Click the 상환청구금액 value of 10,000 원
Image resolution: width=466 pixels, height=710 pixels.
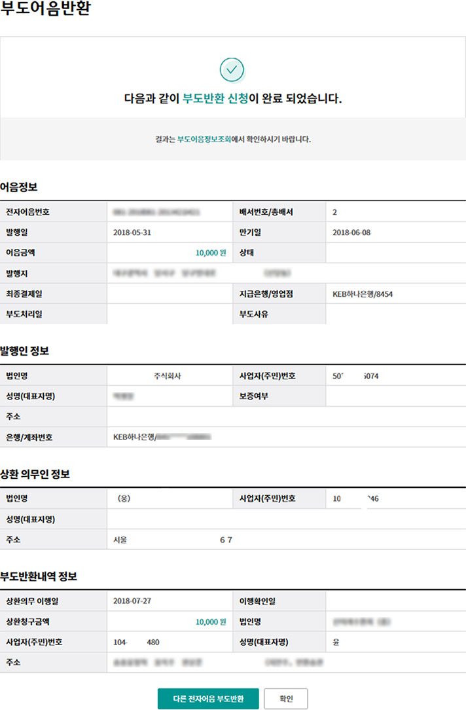click(210, 622)
